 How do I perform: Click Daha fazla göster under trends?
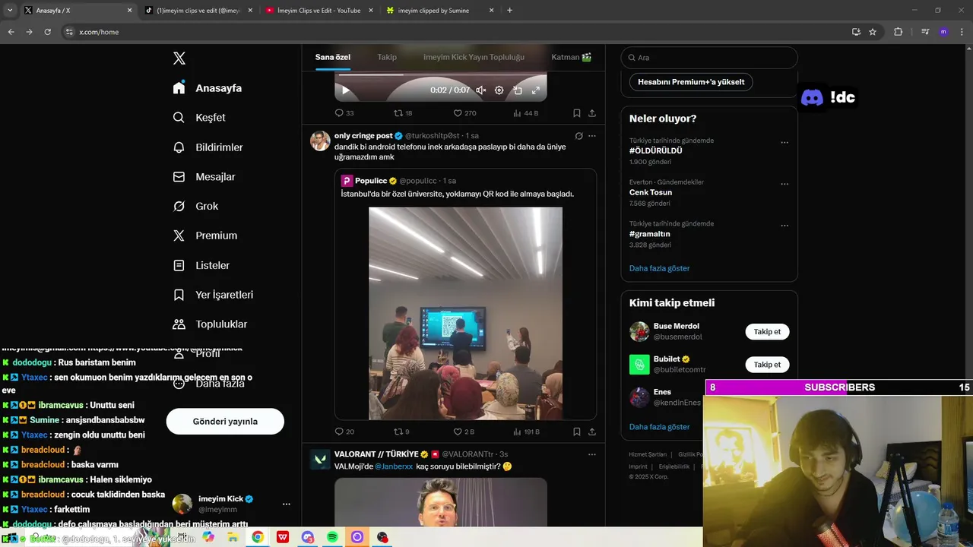(659, 268)
